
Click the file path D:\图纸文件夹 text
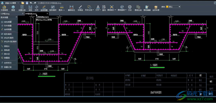[49, 3]
